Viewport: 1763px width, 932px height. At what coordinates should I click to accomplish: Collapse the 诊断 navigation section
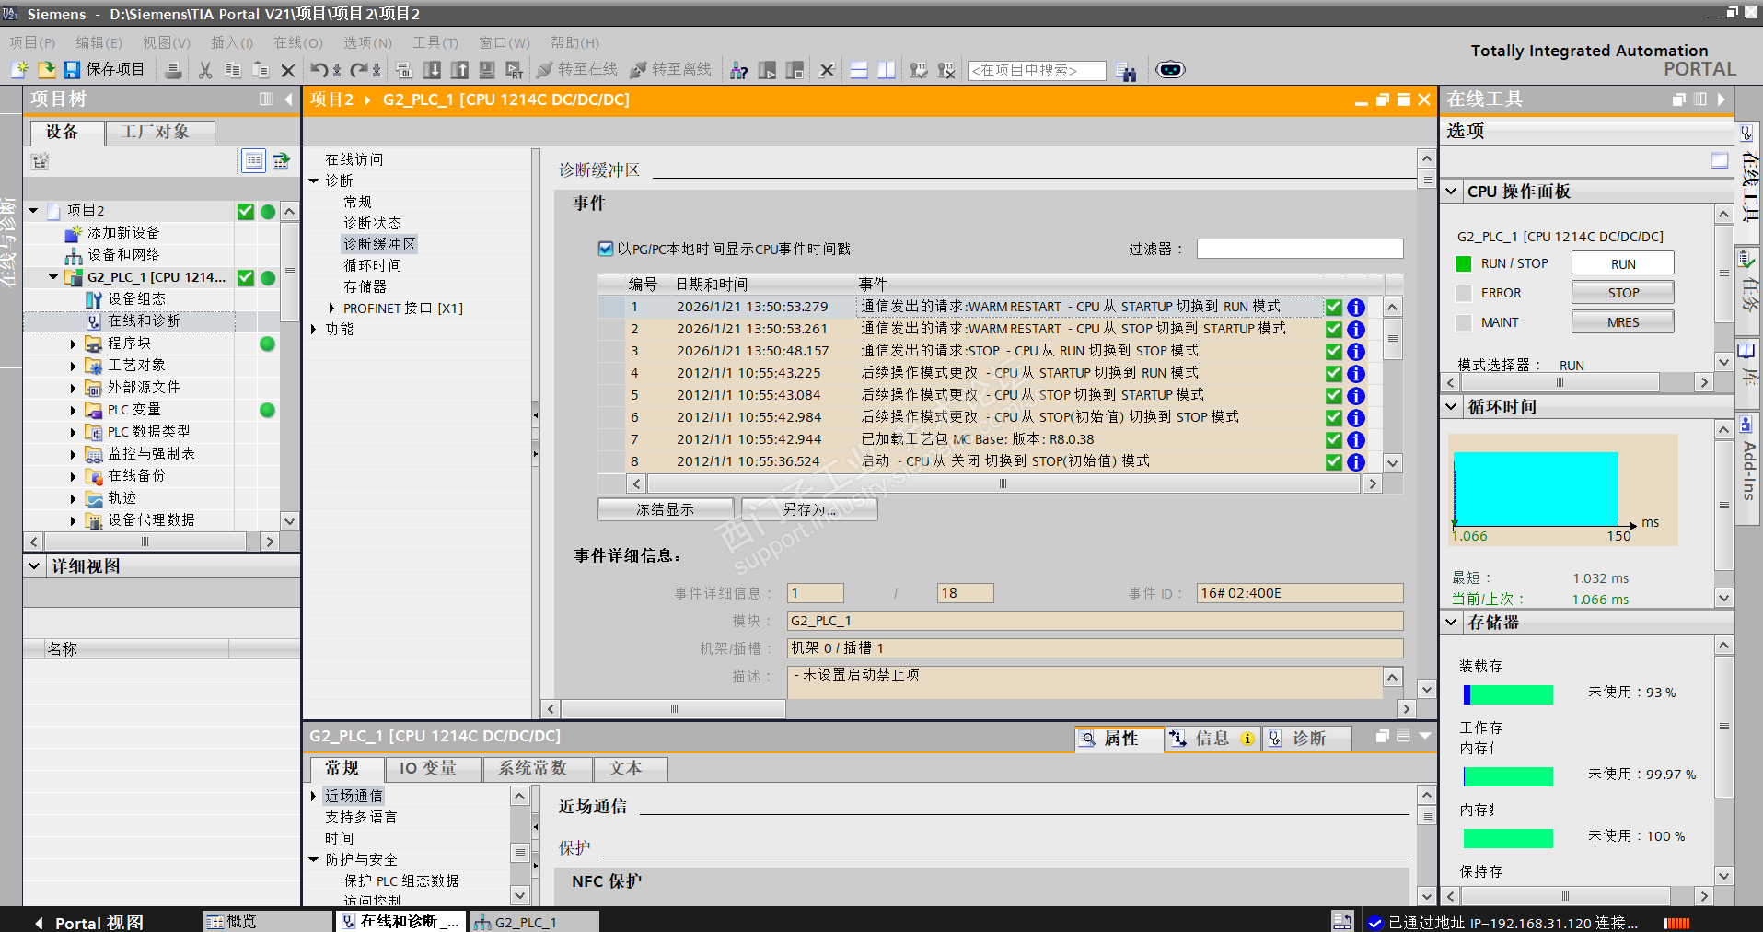[x=314, y=181]
